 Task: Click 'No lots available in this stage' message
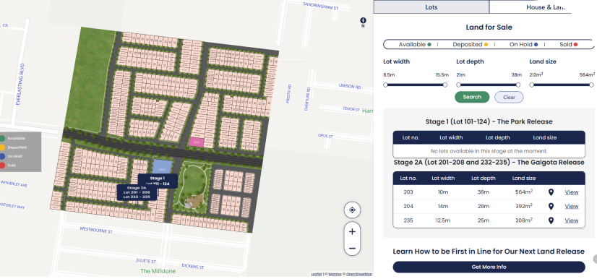pyautogui.click(x=489, y=151)
